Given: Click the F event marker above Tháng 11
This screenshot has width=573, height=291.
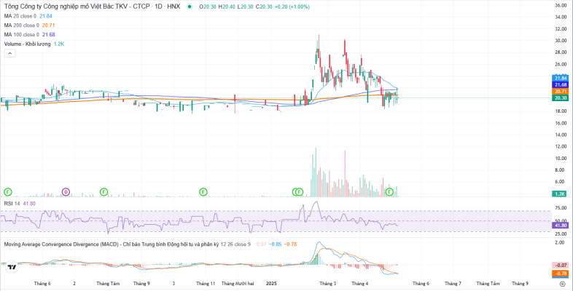Looking at the screenshot, I should [203, 191].
